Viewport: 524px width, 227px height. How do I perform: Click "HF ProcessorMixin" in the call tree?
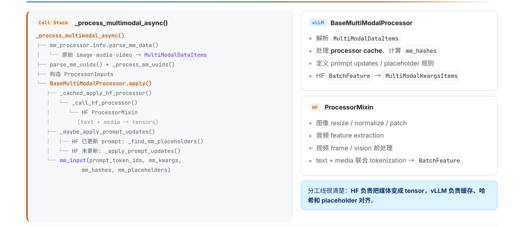coord(110,112)
